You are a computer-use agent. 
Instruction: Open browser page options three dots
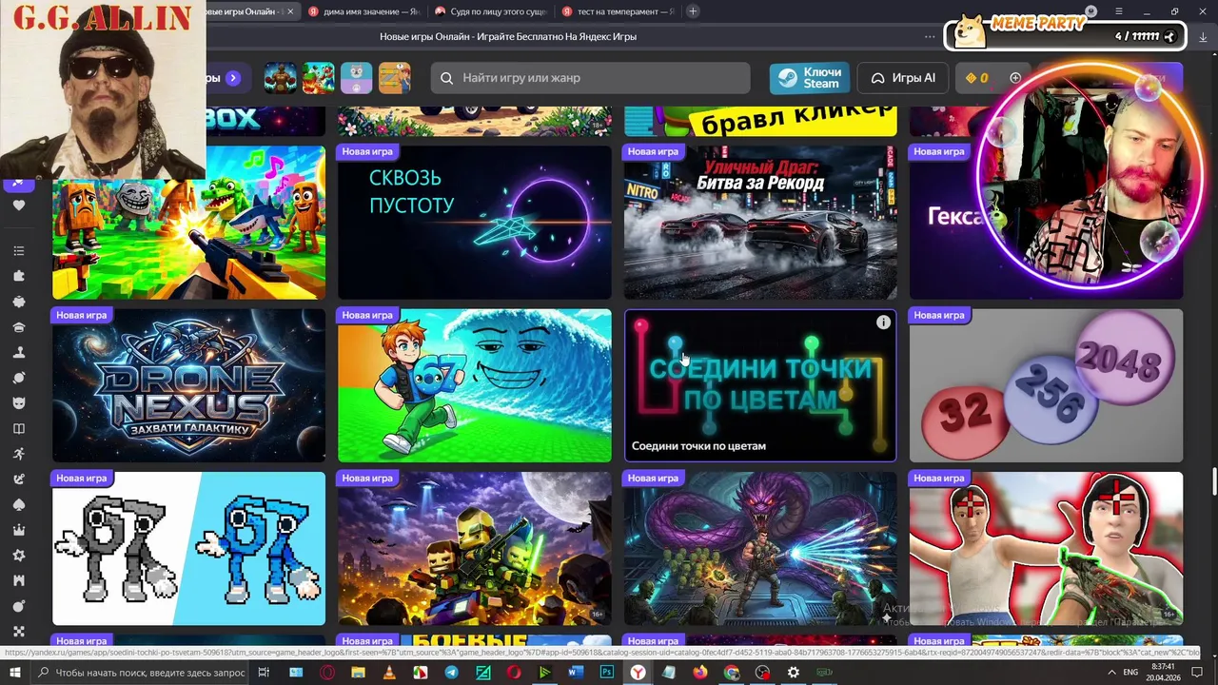coord(930,36)
